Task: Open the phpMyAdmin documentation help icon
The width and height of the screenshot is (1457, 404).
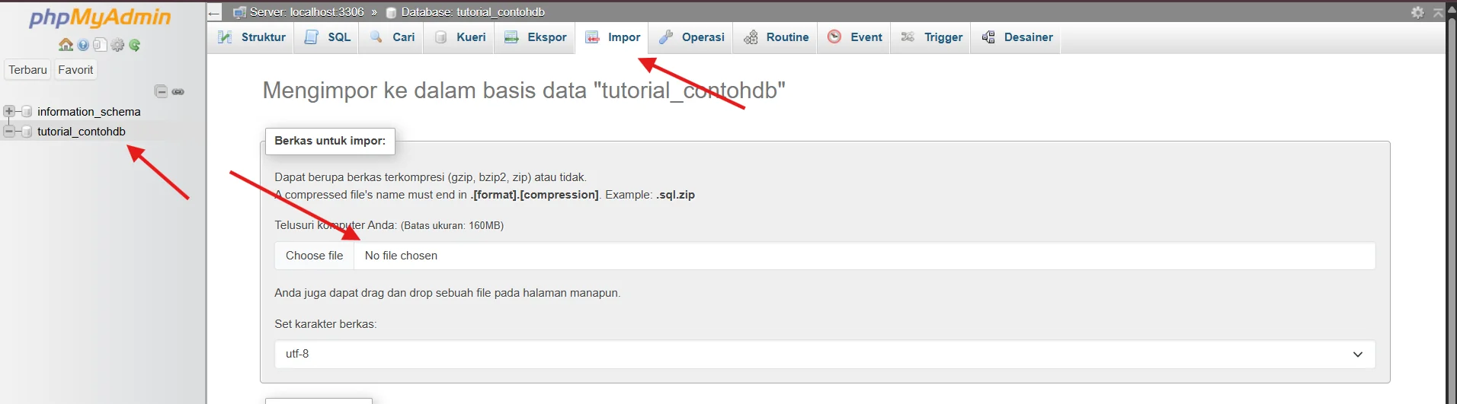Action: click(83, 45)
